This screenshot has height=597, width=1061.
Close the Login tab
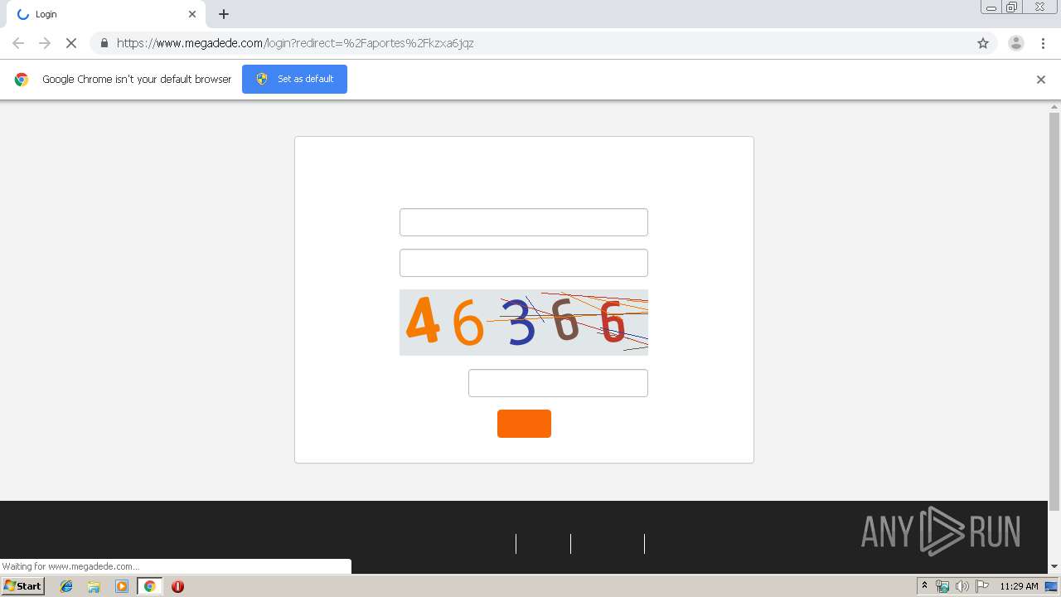tap(192, 14)
